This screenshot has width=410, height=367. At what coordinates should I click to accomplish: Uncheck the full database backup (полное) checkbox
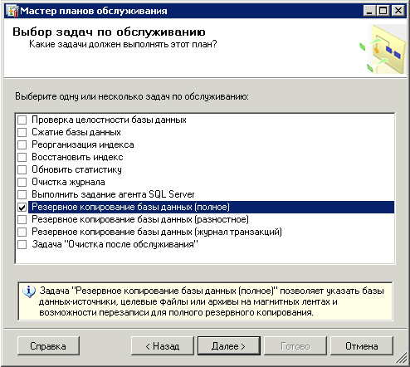point(22,207)
